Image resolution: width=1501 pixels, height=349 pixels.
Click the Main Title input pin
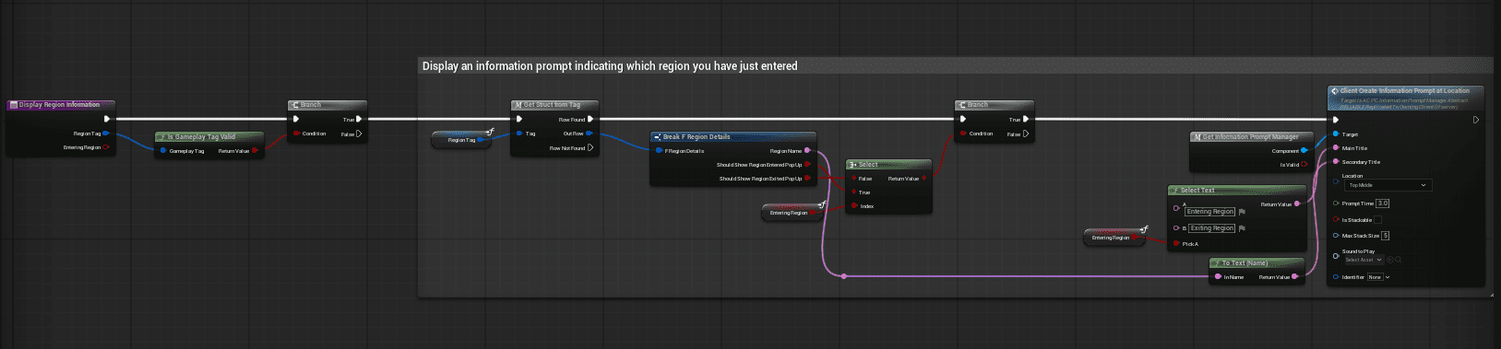(x=1336, y=147)
